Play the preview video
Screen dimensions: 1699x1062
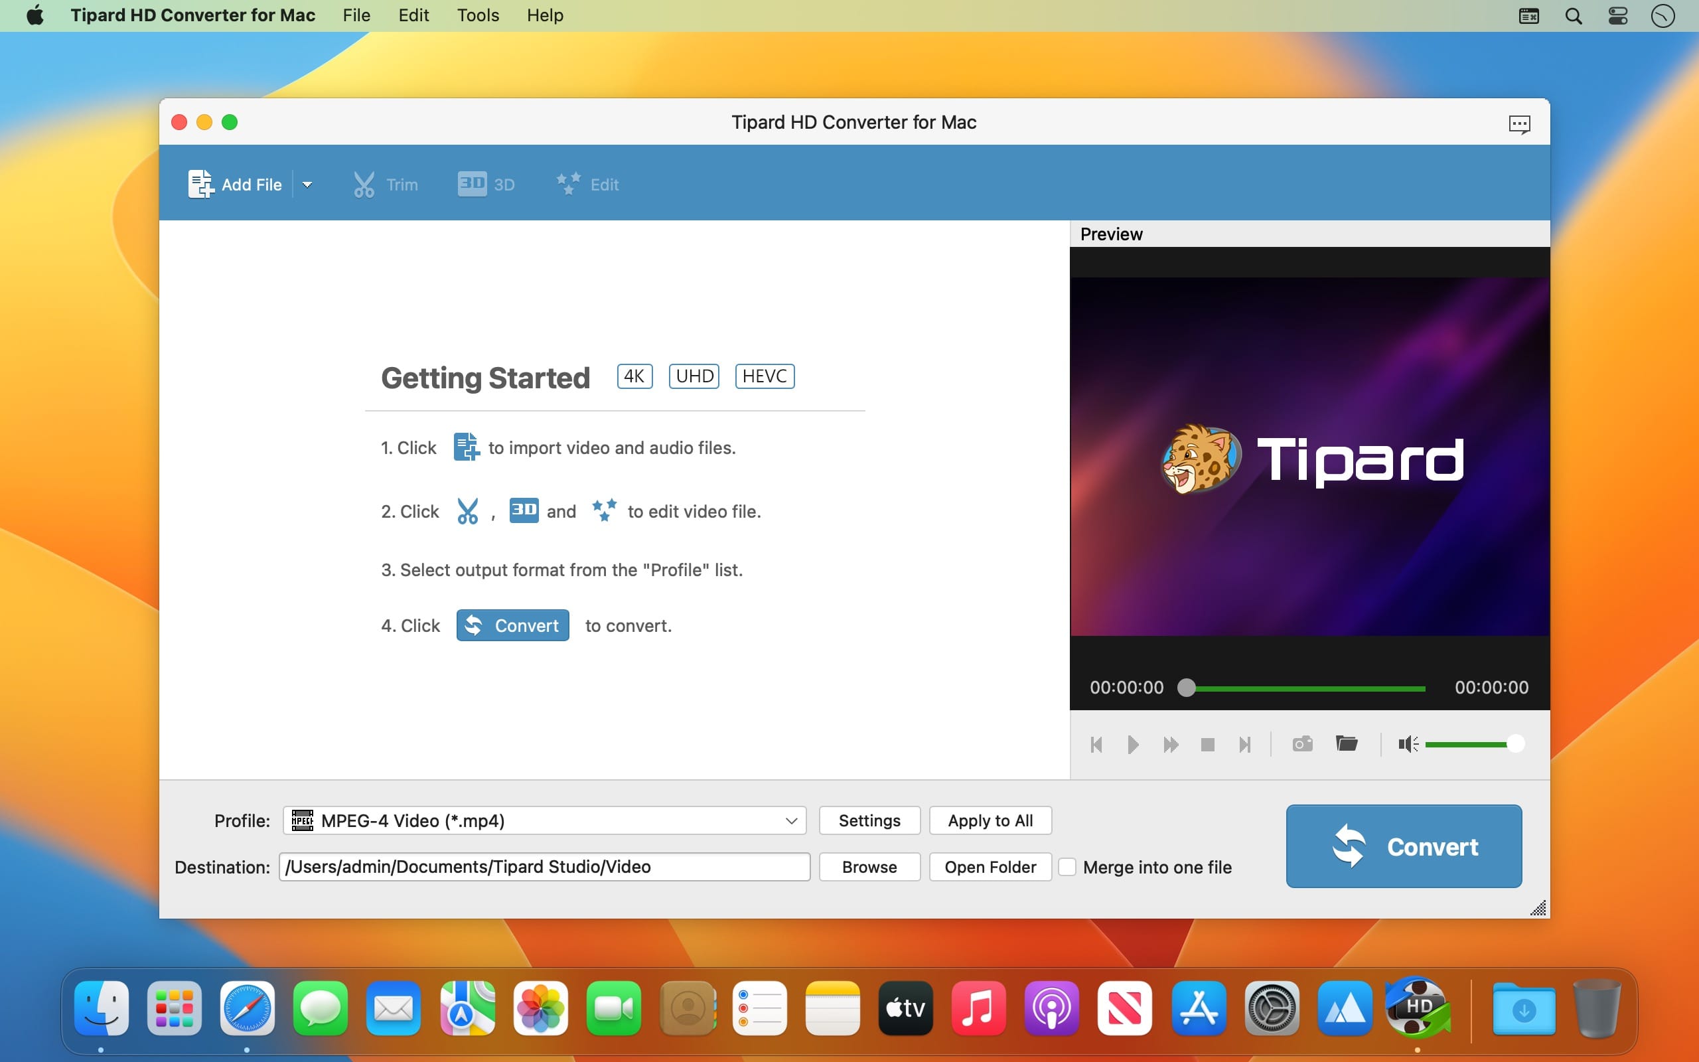tap(1132, 745)
